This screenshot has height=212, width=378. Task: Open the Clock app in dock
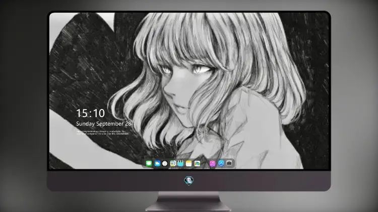165,163
